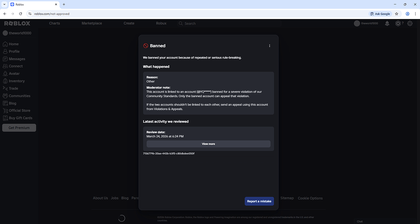Screen dimensions: 420x224
Task: Close the Roblox browser tab
Action: [x=56, y=4]
